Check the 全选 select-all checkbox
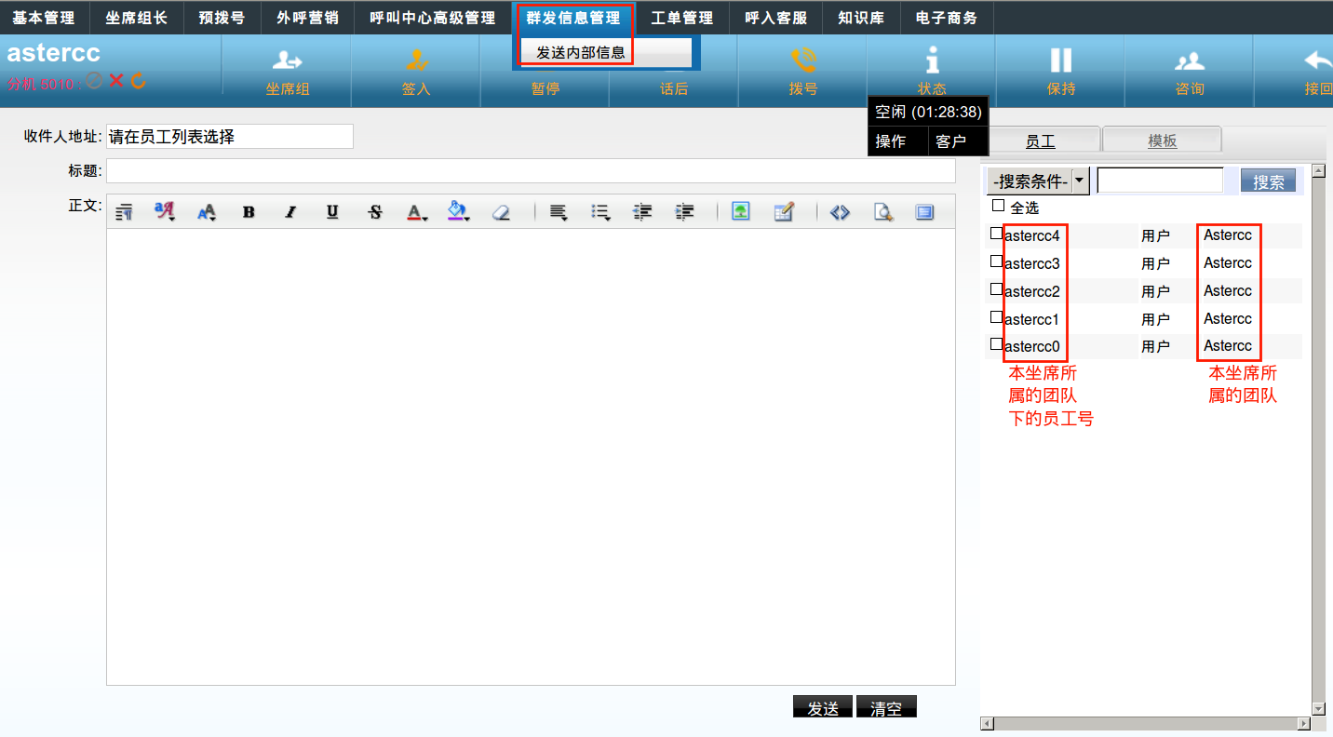This screenshot has height=737, width=1333. [999, 206]
